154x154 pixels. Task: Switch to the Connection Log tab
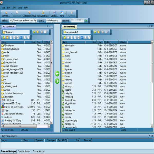click(x=39, y=151)
